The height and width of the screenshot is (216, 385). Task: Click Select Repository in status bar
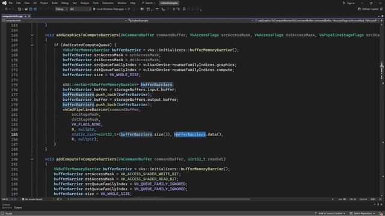[362, 214]
